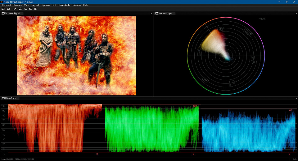Click the image overlay toolbar icon

(30, 9)
